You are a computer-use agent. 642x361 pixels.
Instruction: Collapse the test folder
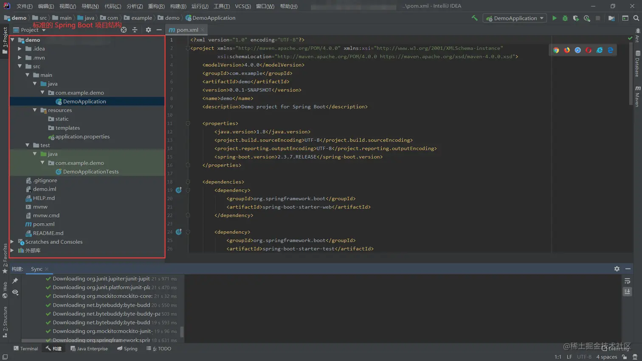(27, 145)
